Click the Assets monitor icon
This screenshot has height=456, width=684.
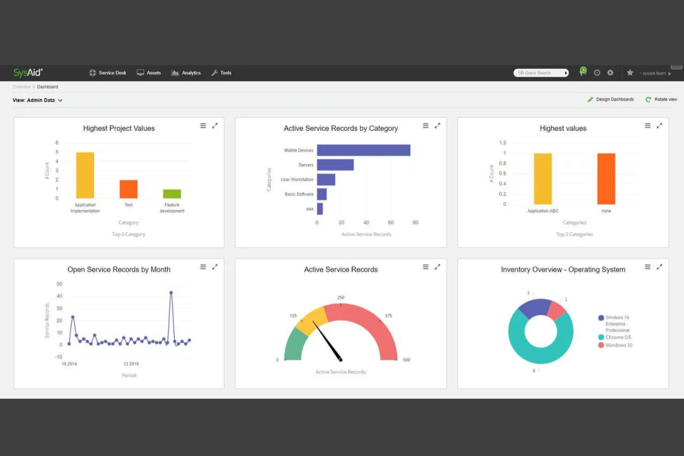coord(141,73)
